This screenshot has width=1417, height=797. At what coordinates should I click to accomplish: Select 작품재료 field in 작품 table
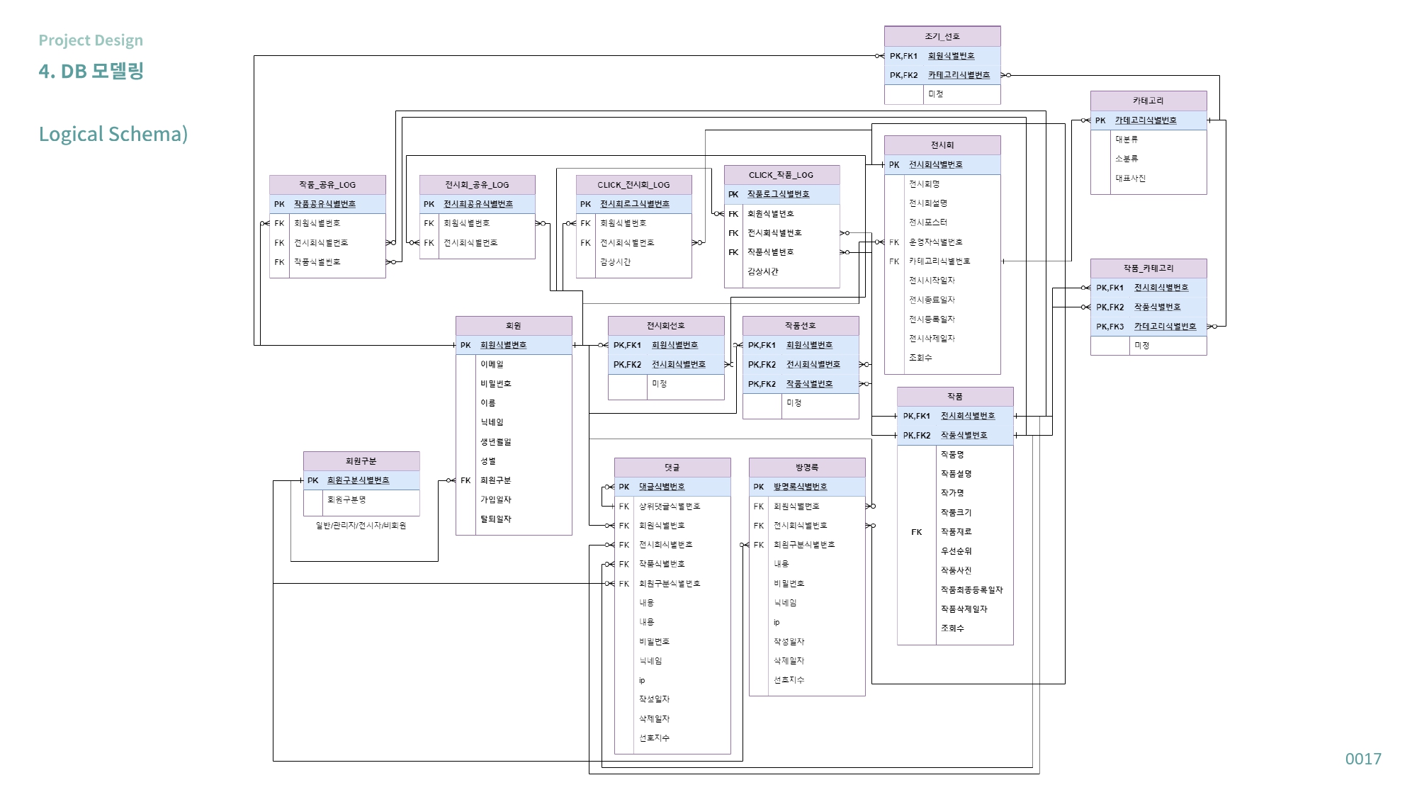coord(956,531)
